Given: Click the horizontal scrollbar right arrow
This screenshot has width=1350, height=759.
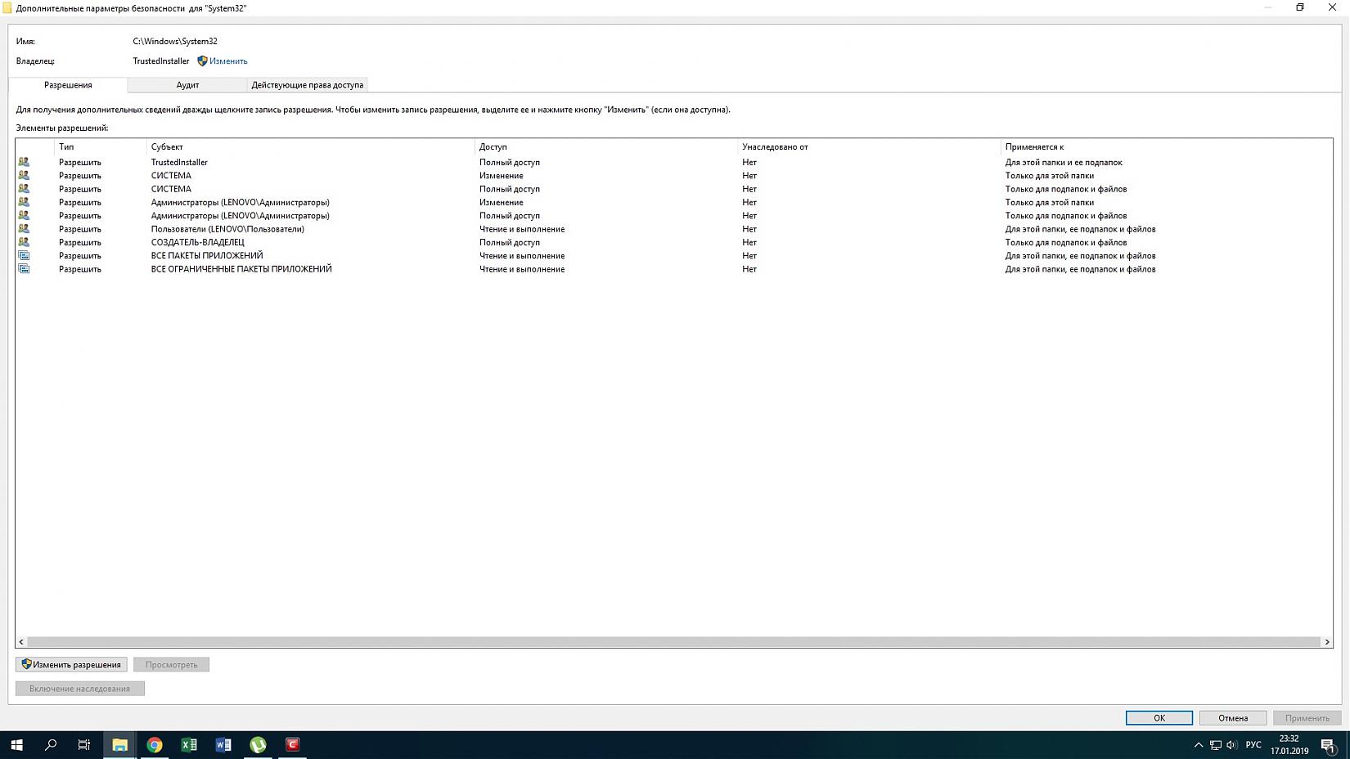Looking at the screenshot, I should tap(1327, 642).
